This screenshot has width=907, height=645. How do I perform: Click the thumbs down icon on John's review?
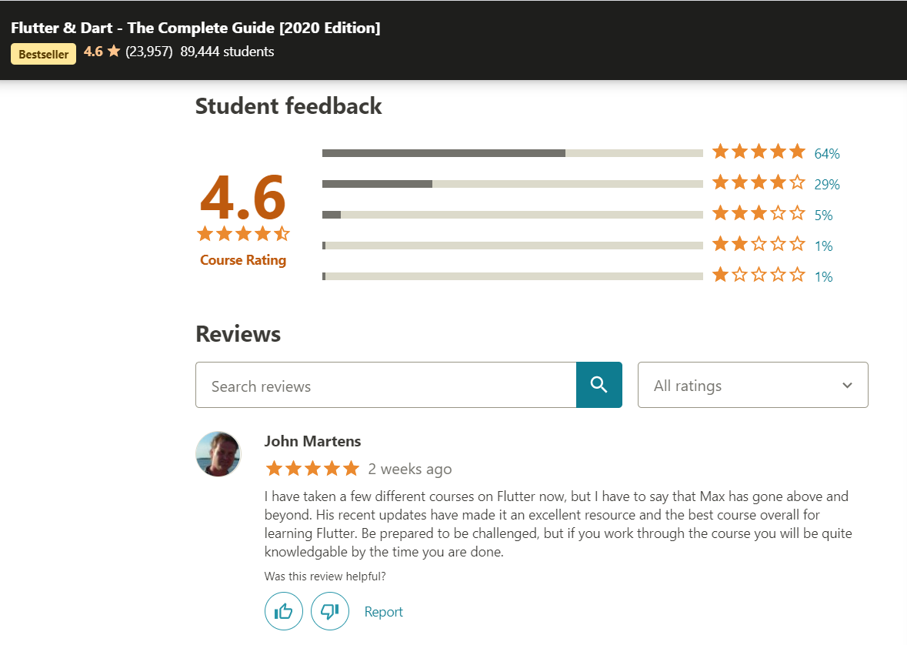coord(329,610)
